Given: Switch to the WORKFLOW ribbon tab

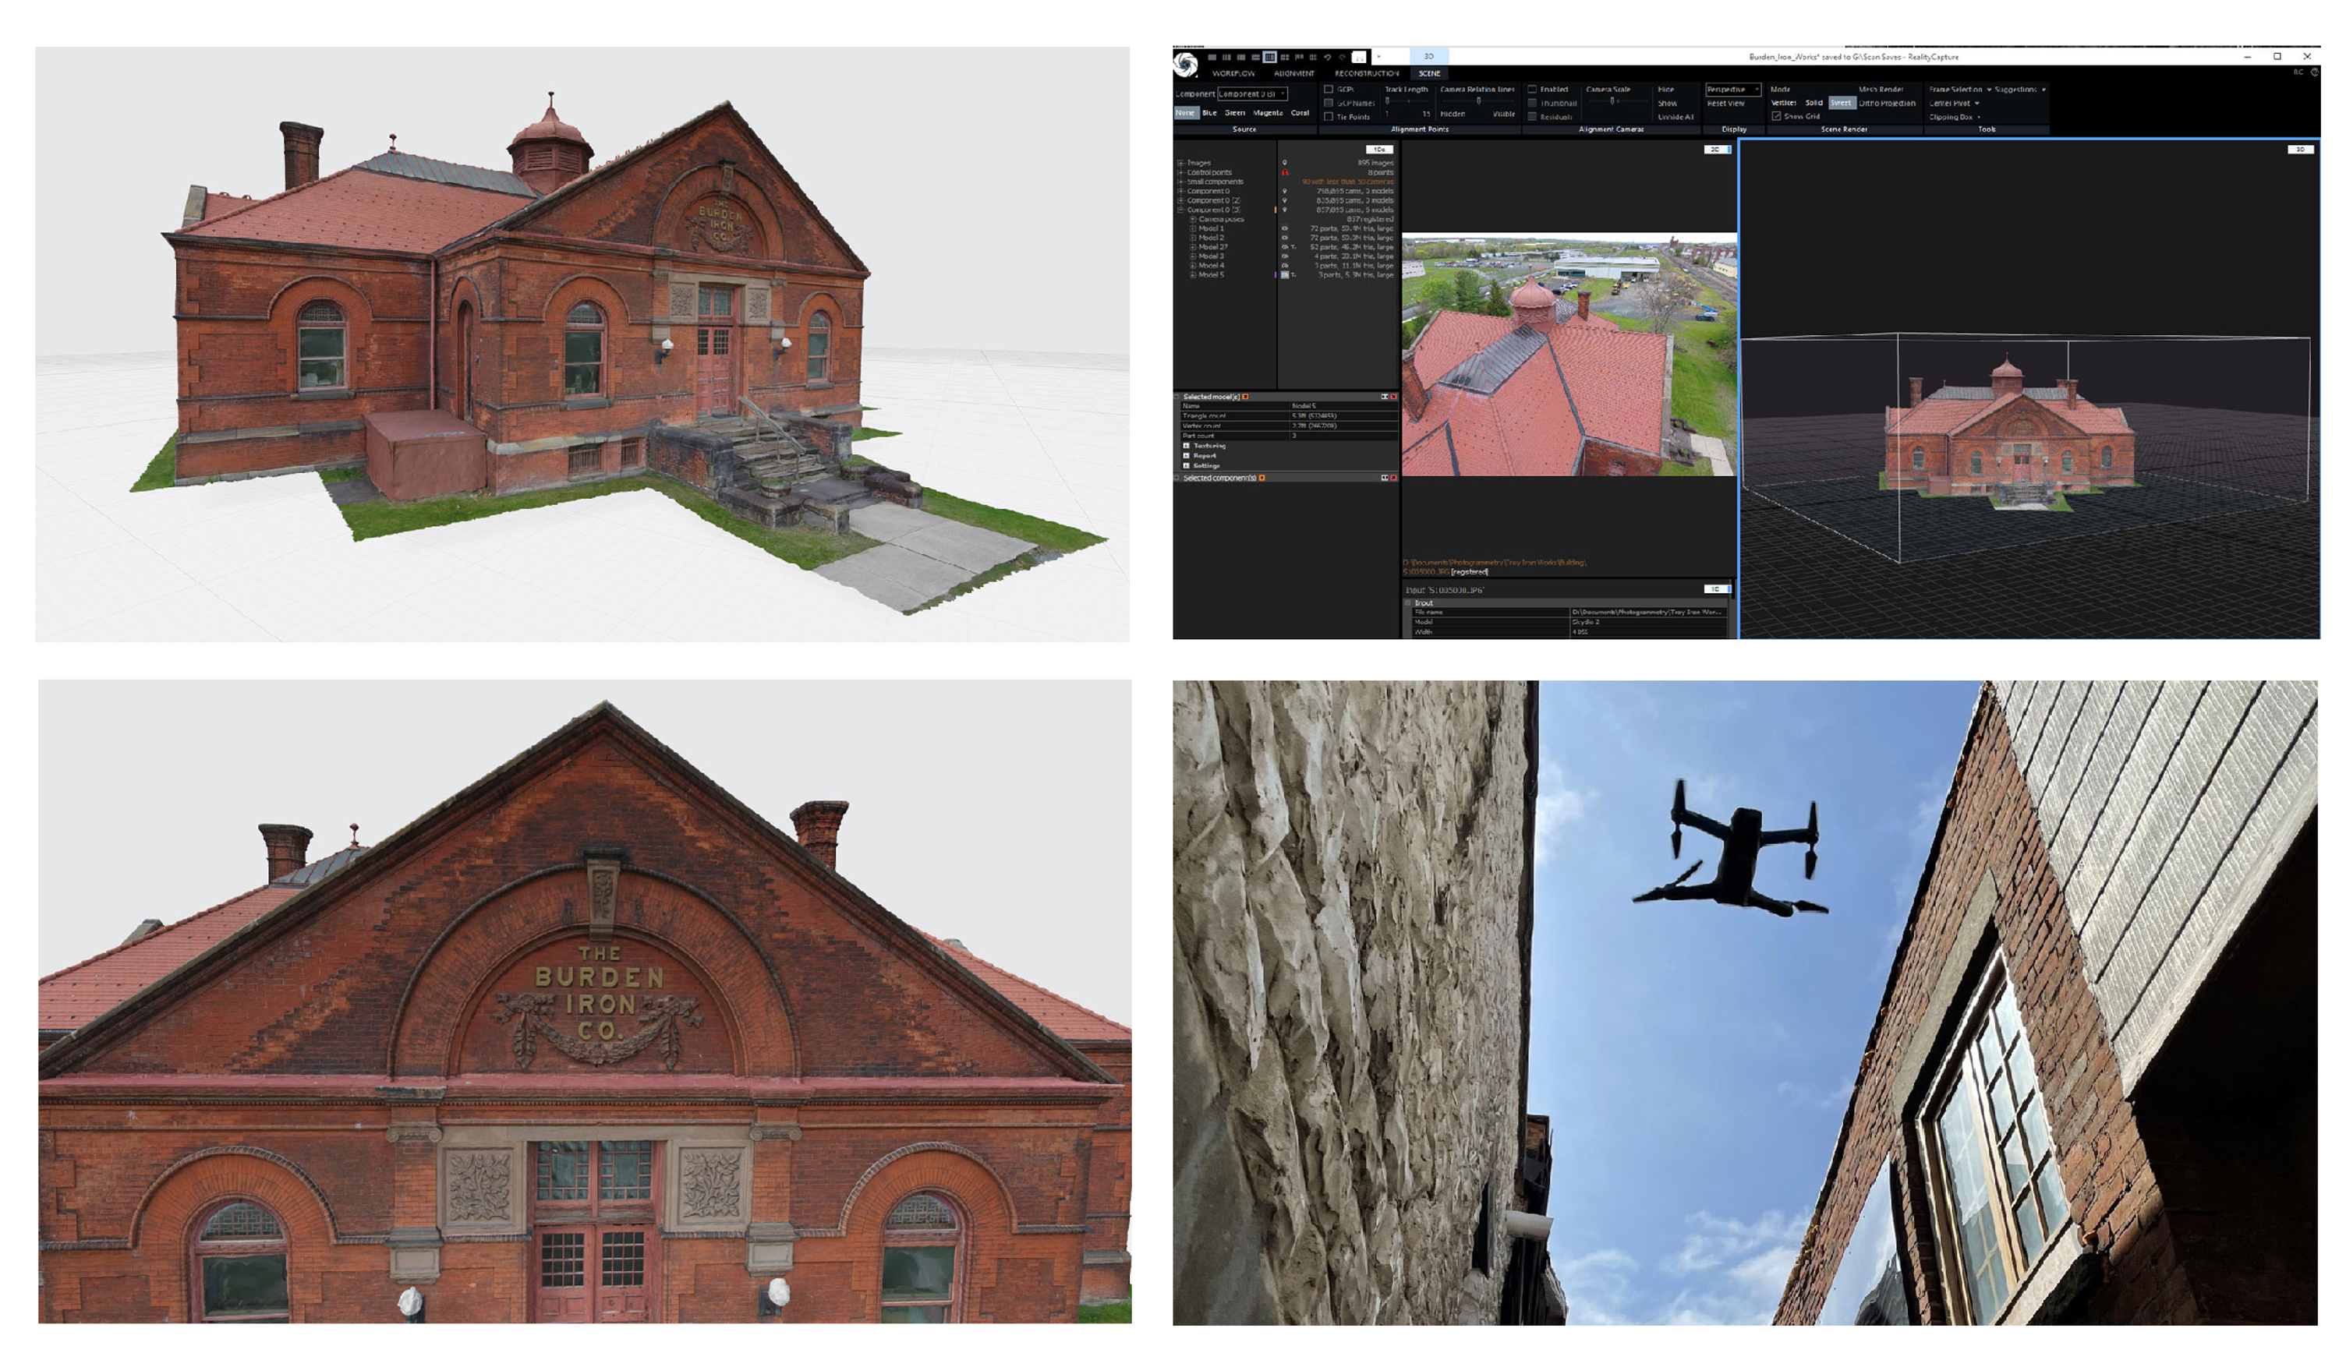Looking at the screenshot, I should (x=1233, y=73).
